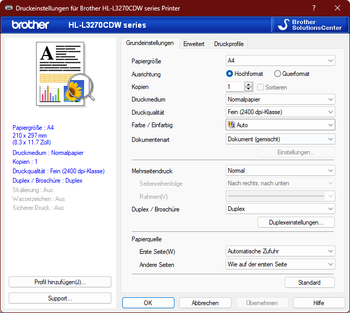Image resolution: width=350 pixels, height=313 pixels.
Task: Click the Abbrechen button
Action: 205,303
